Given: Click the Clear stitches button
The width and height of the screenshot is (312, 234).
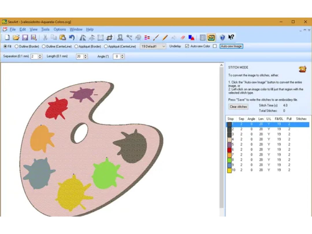Looking at the screenshot, I should [238, 107].
